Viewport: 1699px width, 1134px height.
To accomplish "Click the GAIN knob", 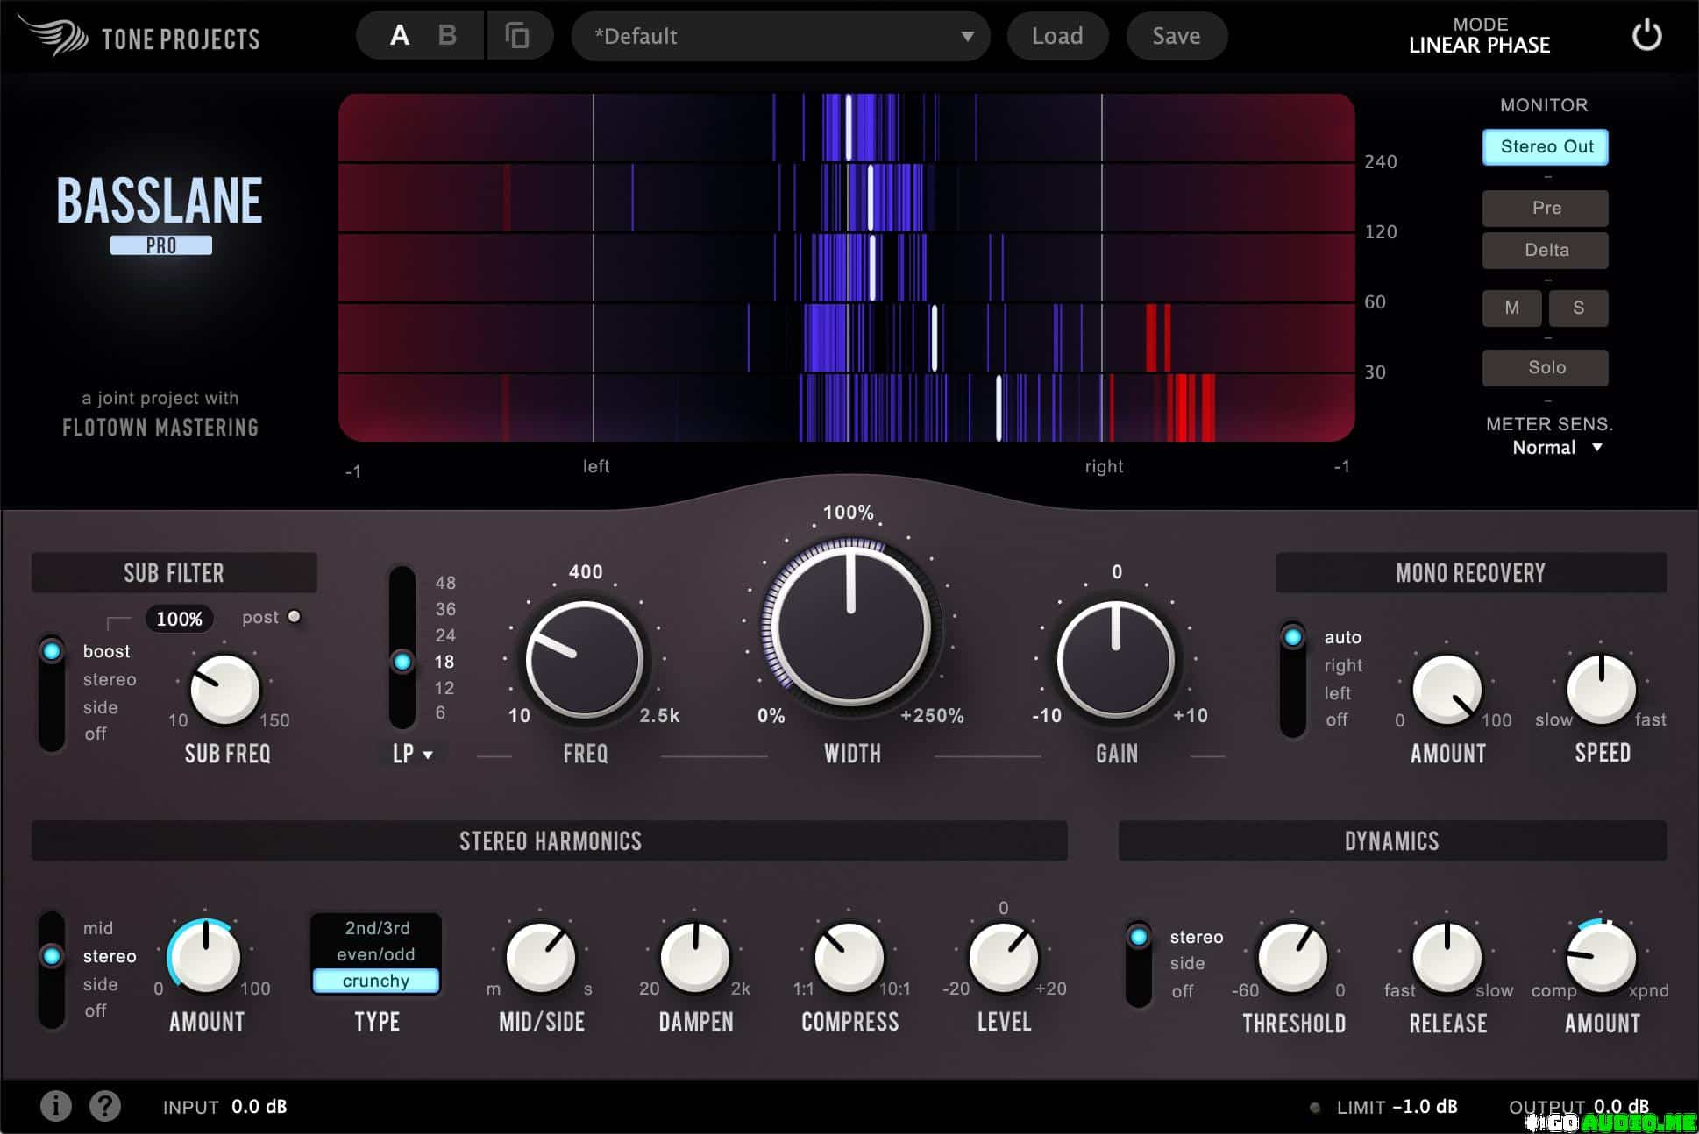I will point(1116,660).
